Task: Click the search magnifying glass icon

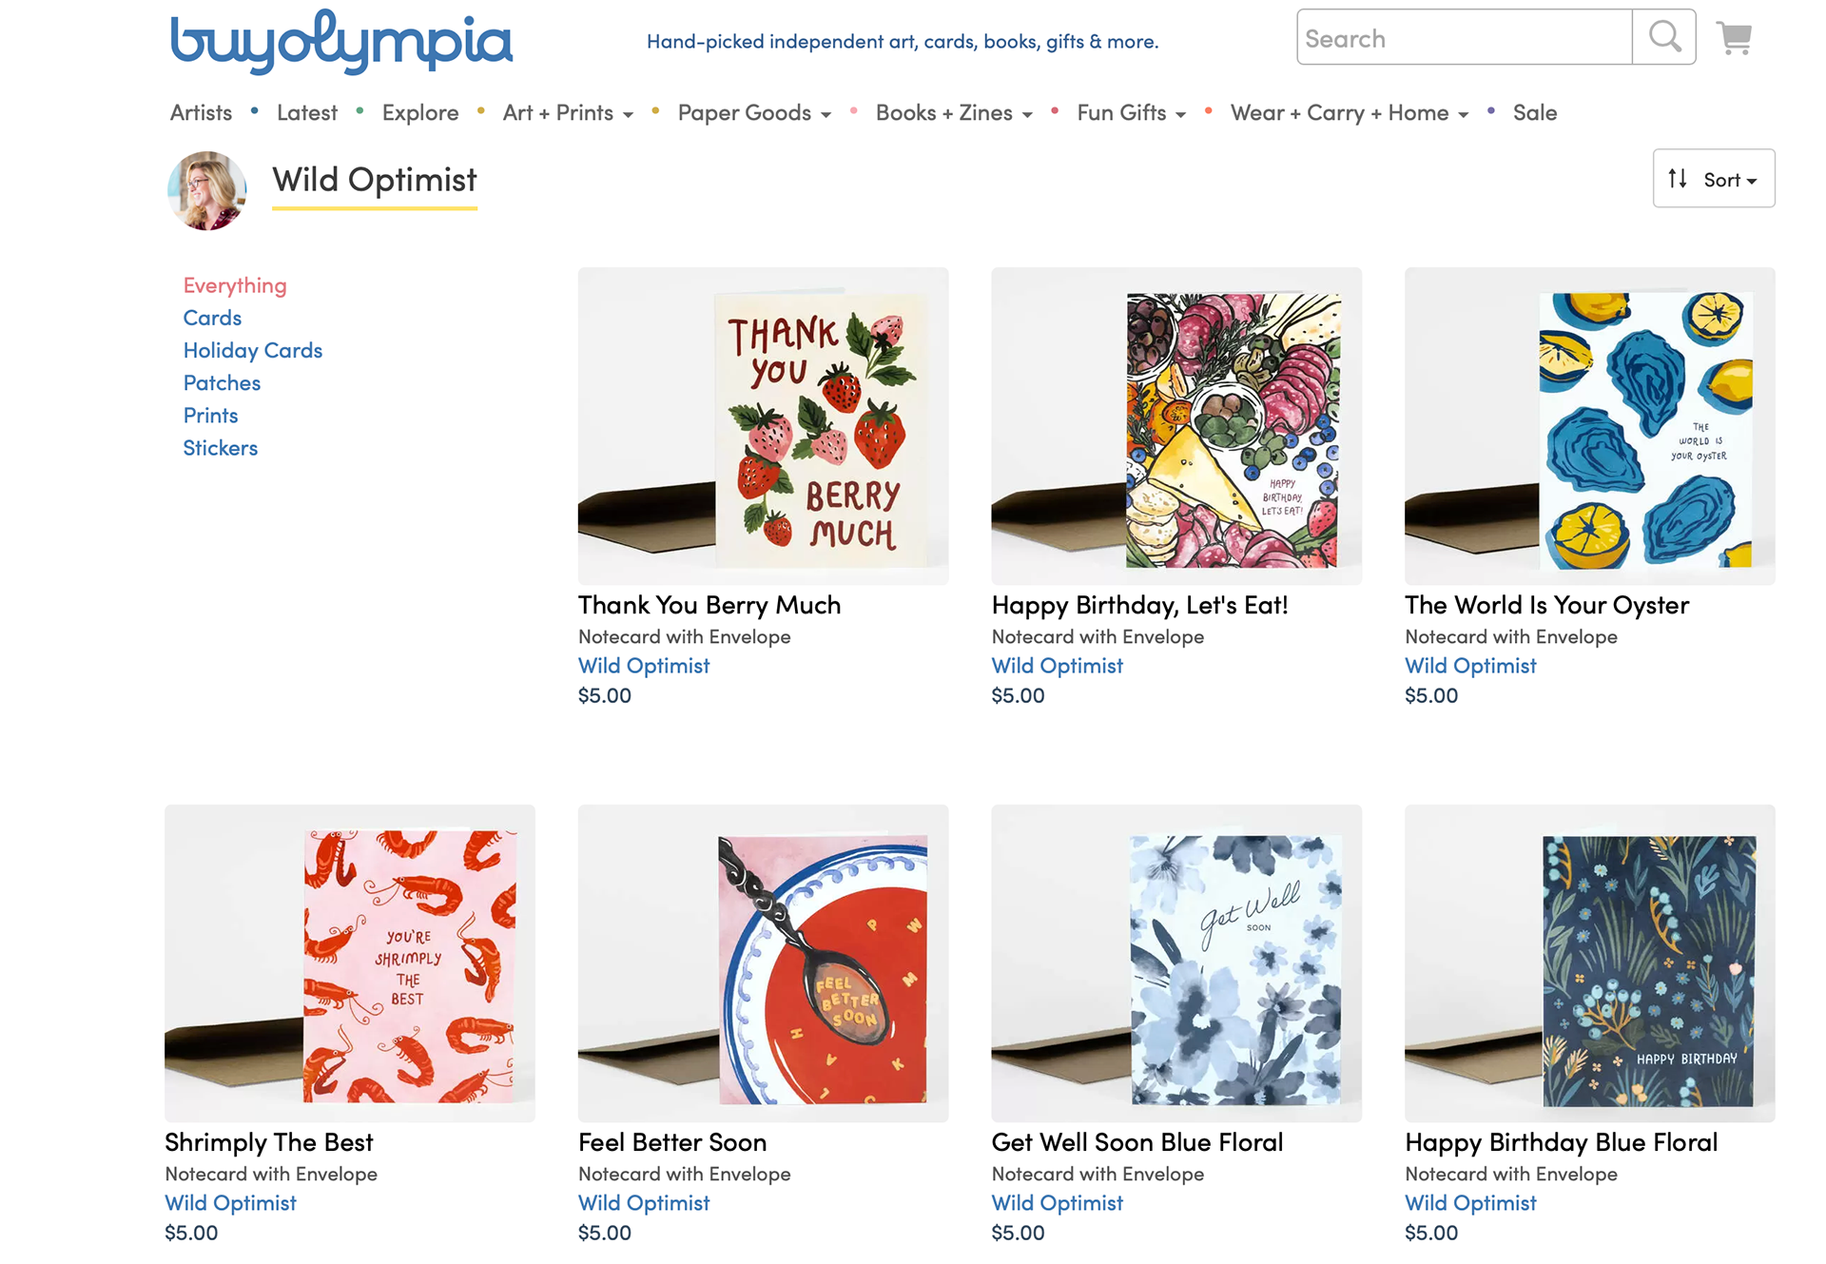Action: click(1663, 37)
